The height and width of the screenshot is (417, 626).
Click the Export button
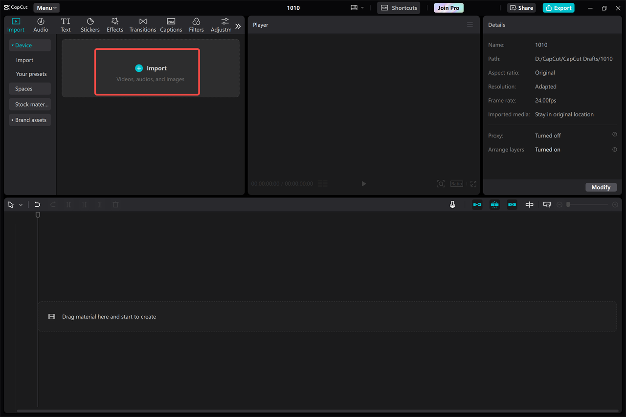coord(558,8)
